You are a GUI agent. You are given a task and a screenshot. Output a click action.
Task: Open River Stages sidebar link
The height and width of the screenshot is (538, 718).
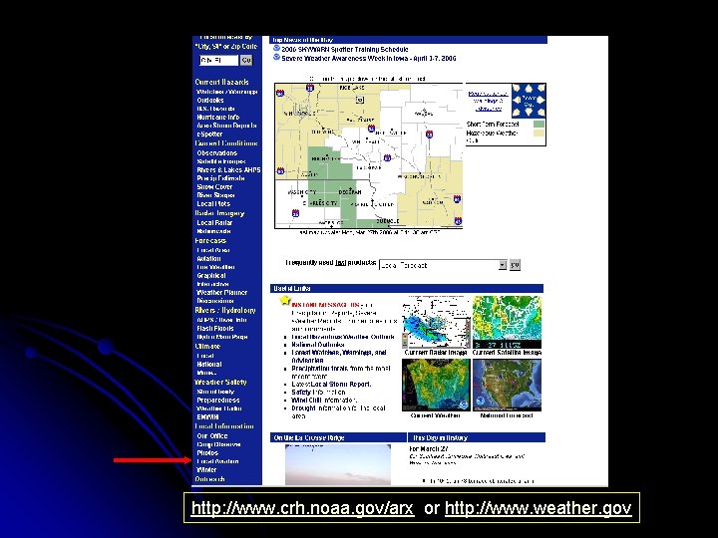click(215, 195)
